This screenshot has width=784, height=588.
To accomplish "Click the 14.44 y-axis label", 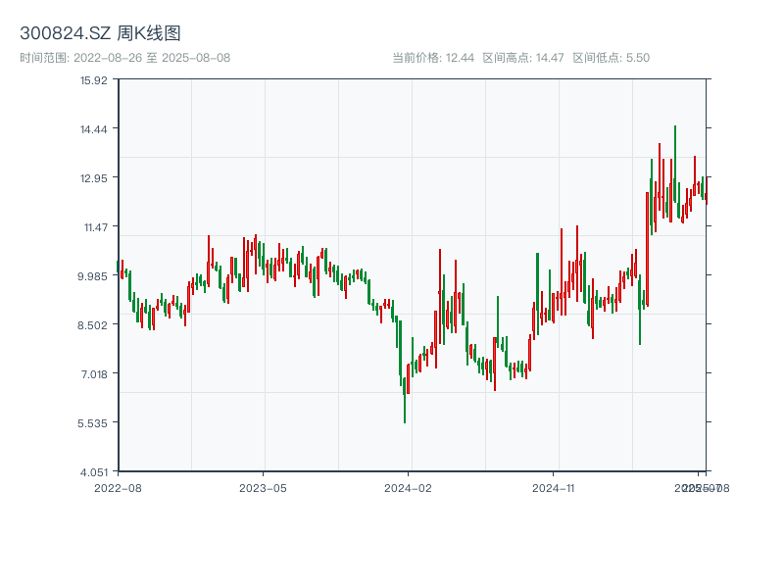I will [x=94, y=129].
